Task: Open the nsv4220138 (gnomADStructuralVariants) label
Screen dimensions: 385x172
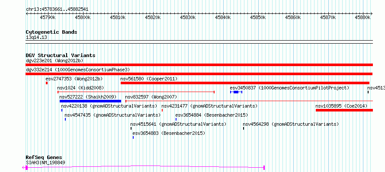Action: coord(109,106)
